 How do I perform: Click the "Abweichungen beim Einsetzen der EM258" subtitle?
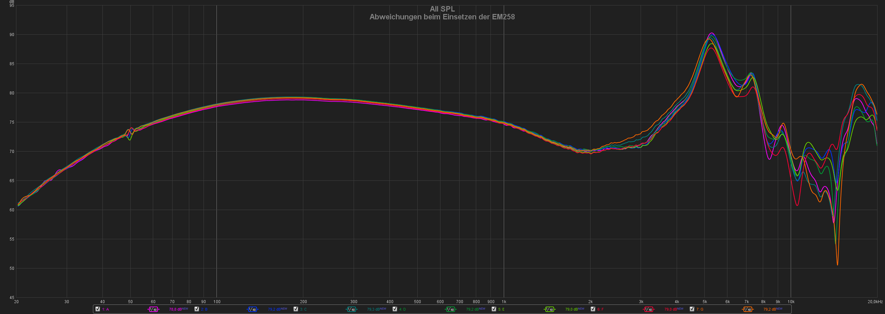tap(442, 17)
